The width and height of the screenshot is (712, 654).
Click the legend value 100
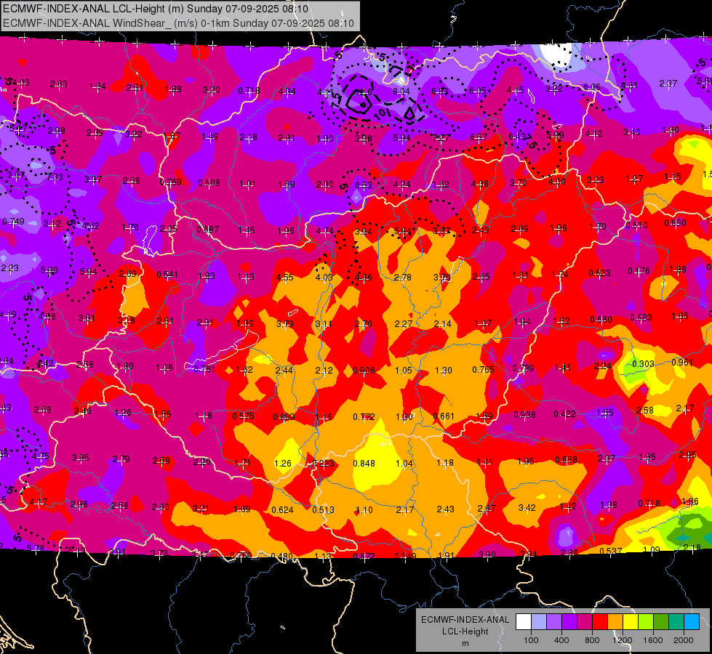531,640
